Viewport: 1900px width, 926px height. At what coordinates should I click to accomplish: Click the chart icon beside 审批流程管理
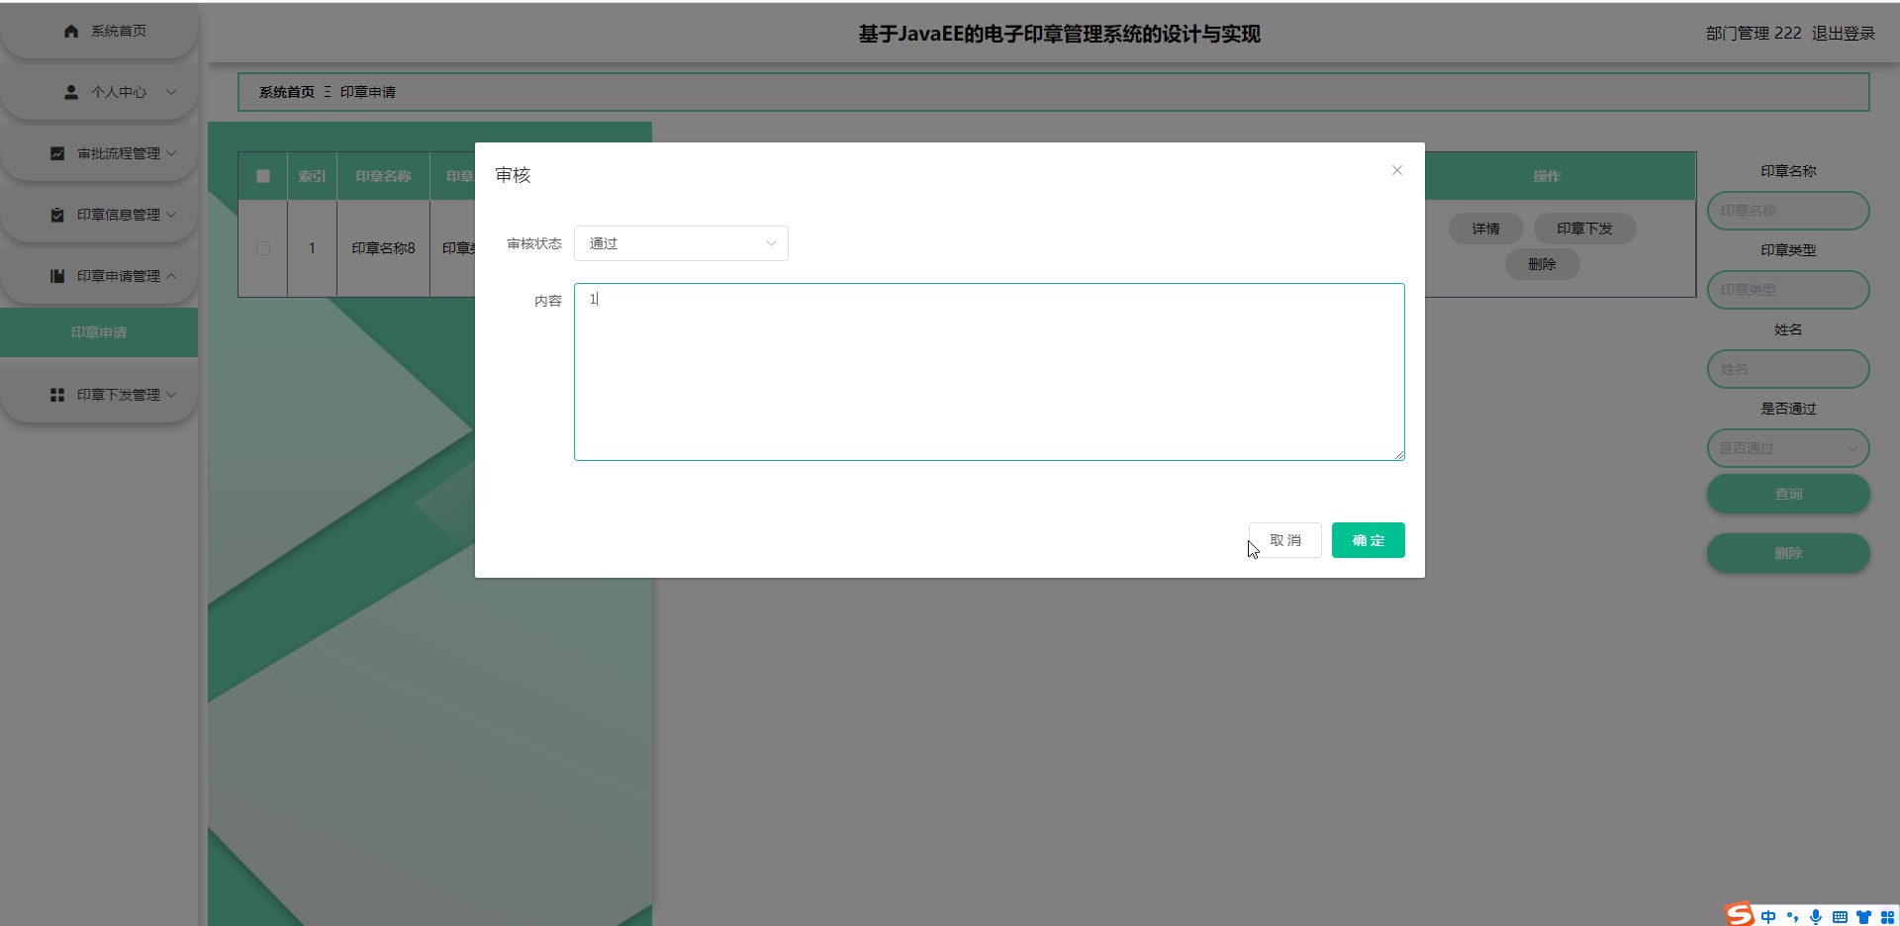point(57,153)
